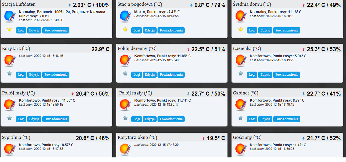Open Powiadomienia for the Gabinet sensor

[287, 119]
